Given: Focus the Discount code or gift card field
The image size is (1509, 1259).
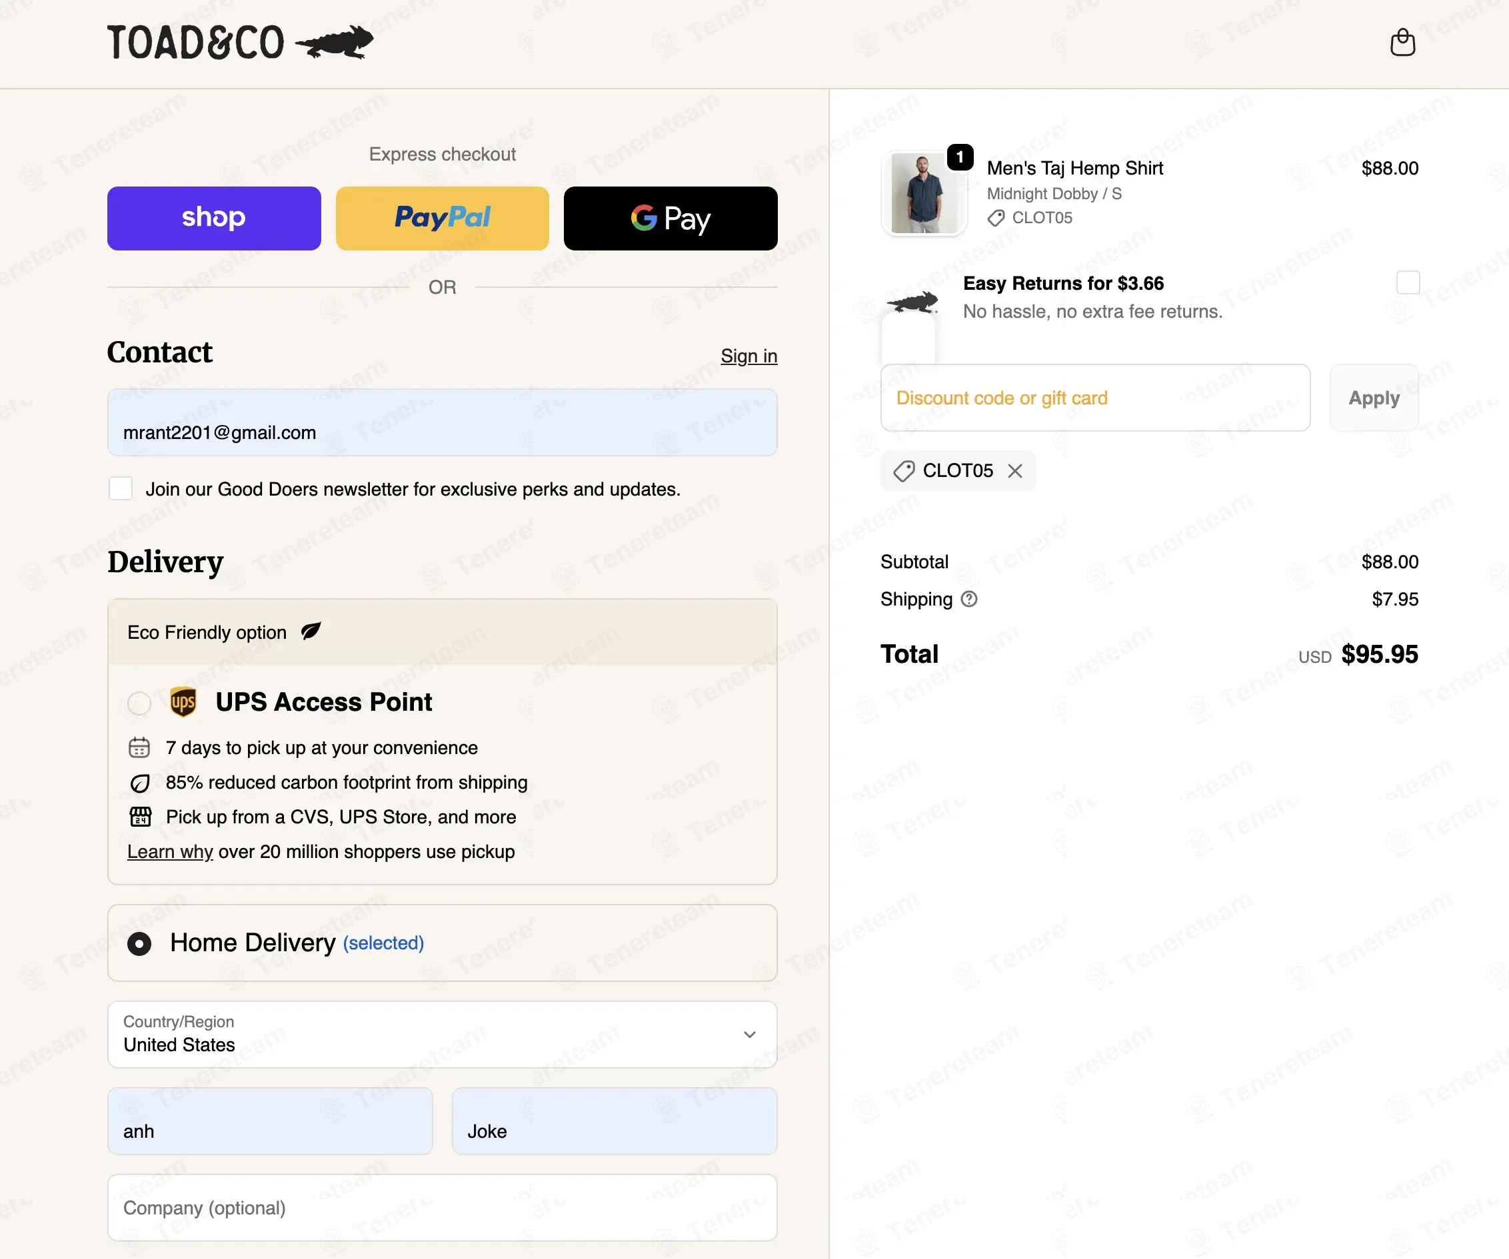Looking at the screenshot, I should click(1095, 398).
